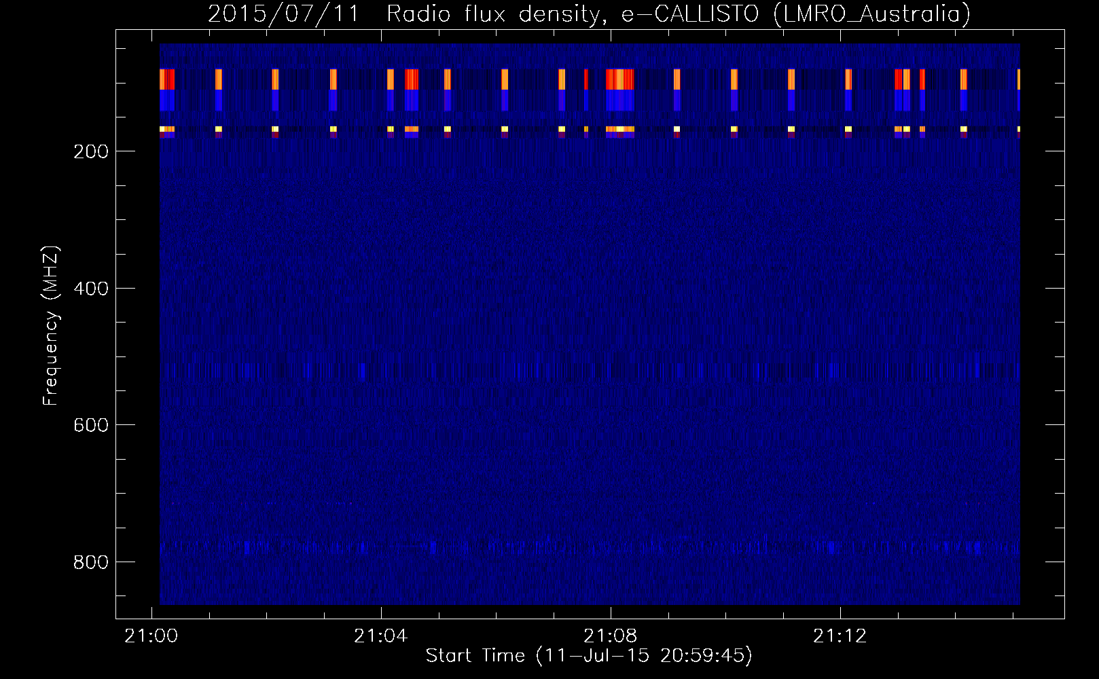Click the 800 frequency tick label
Viewport: 1099px width, 679px height.
(91, 562)
